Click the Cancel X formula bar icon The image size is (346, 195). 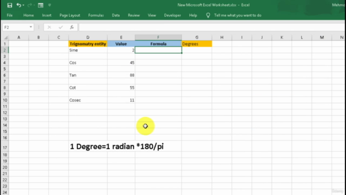pyautogui.click(x=49, y=27)
